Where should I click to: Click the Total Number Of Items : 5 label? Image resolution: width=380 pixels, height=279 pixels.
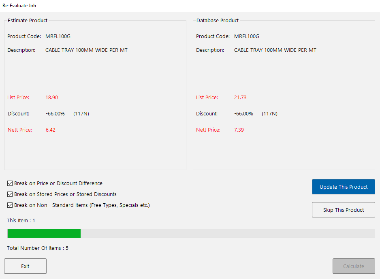point(38,248)
